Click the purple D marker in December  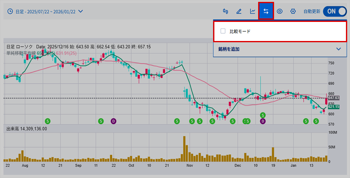(x=263, y=121)
